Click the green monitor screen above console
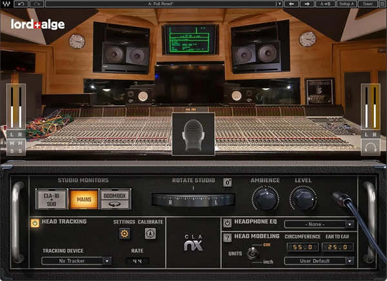Viewport: 387px width, 281px height. coord(190,39)
